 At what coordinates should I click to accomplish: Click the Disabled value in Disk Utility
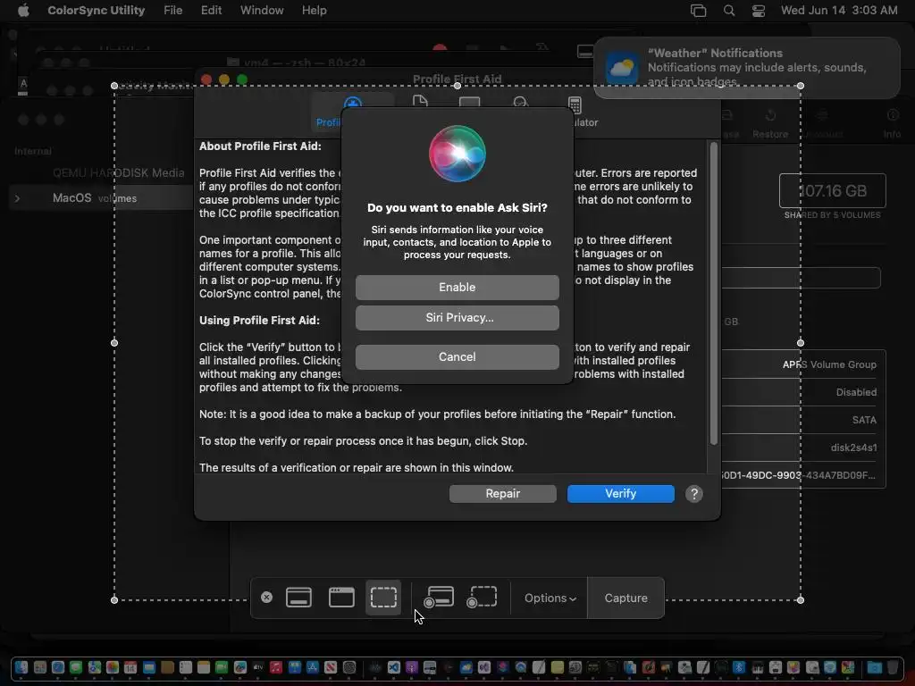pos(856,392)
